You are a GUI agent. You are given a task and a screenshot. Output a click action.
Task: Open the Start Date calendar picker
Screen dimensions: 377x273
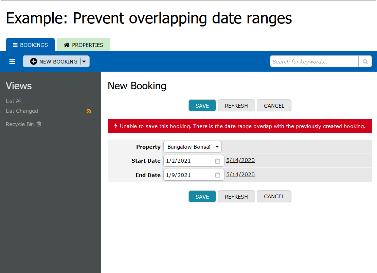click(x=217, y=161)
